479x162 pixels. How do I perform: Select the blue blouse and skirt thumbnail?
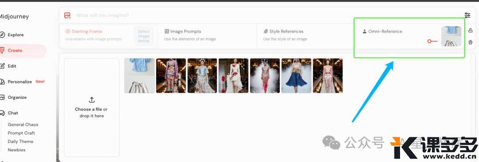point(140,75)
